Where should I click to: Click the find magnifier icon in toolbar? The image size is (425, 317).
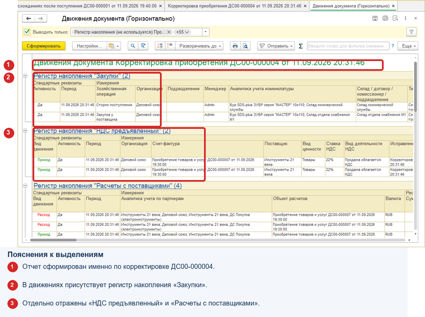click(132, 46)
